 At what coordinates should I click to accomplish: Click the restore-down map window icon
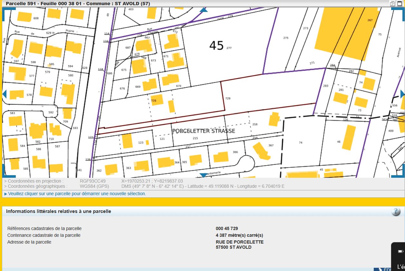[392, 4]
